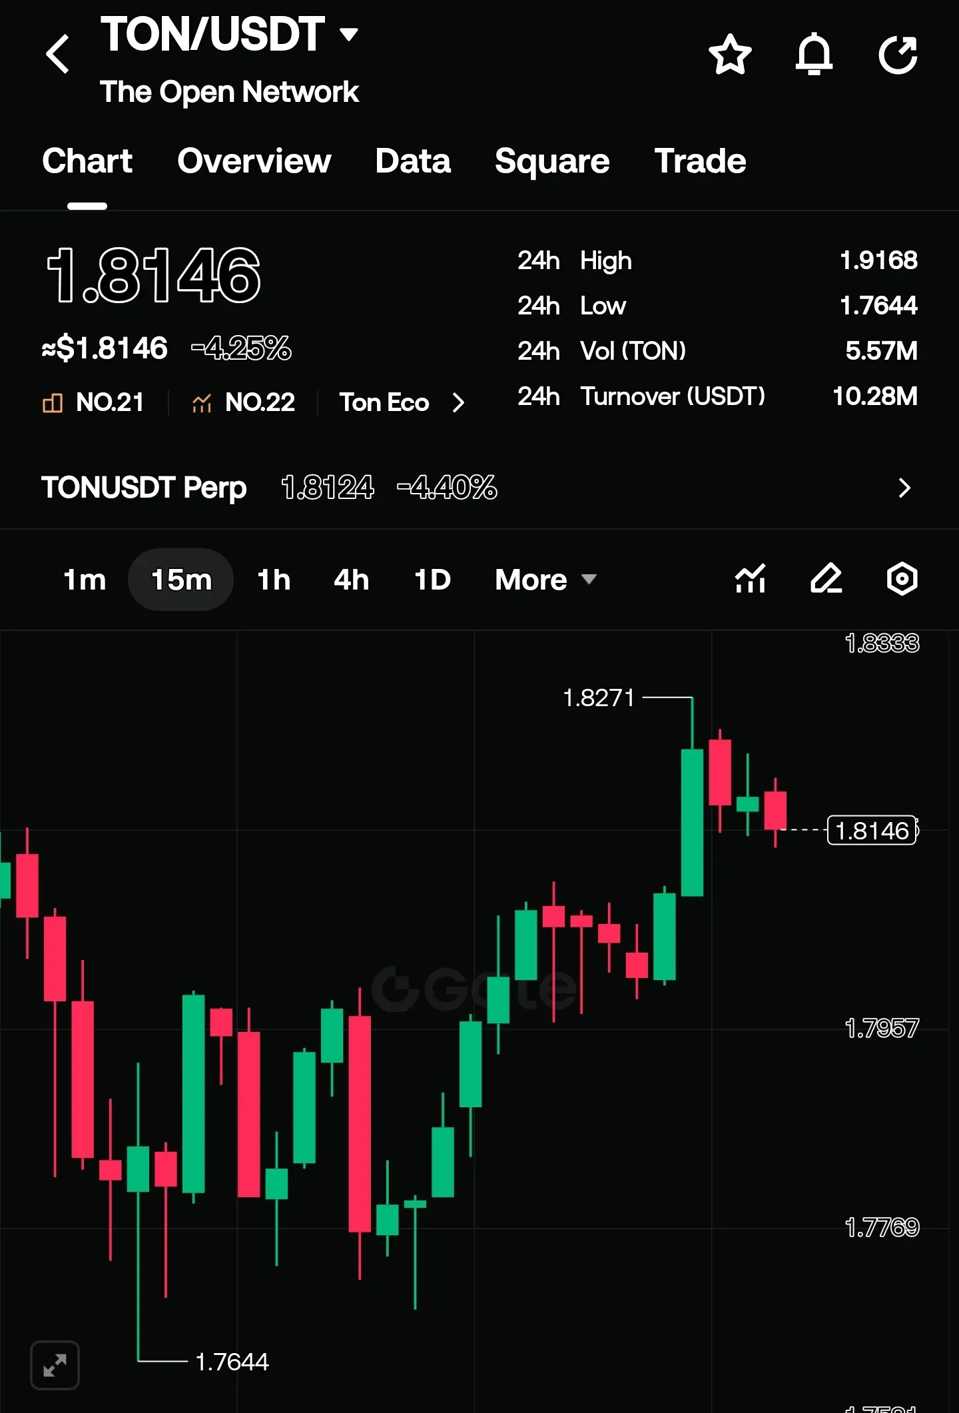
Task: Tap The Open Network subtitle
Action: [229, 92]
